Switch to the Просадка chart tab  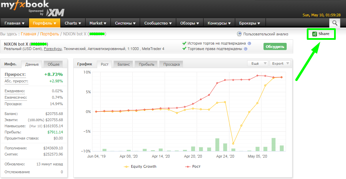171,64
